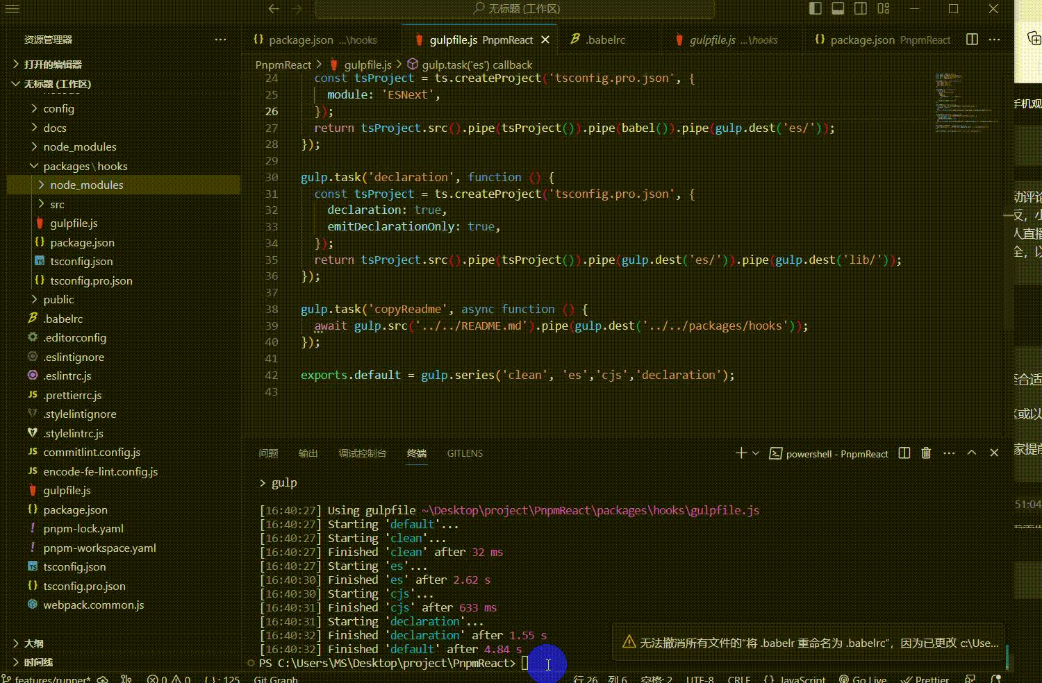1042x683 pixels.
Task: Open the customize layout icon
Action: tap(884, 9)
